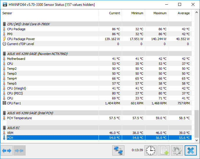The height and width of the screenshot is (159, 200).
Task: Select the CPU (Weight) sensor row label
Action: 17,88
